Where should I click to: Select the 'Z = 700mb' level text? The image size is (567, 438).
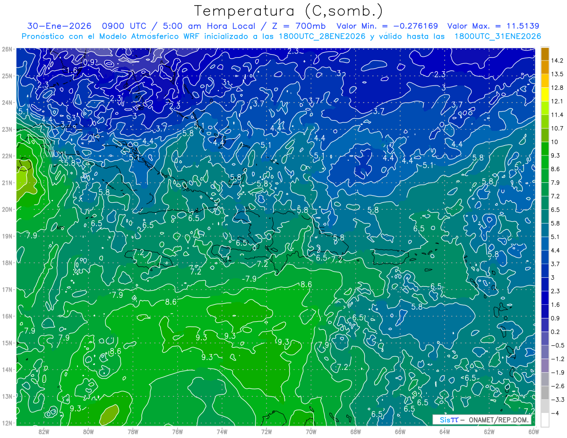pyautogui.click(x=297, y=26)
